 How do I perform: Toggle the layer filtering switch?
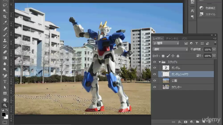click(215, 43)
